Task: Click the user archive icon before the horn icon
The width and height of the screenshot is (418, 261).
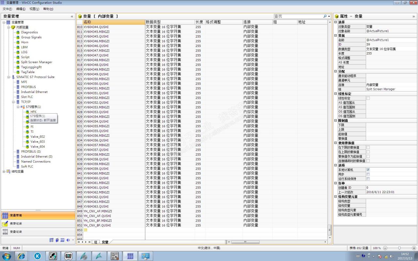Action: [62, 240]
